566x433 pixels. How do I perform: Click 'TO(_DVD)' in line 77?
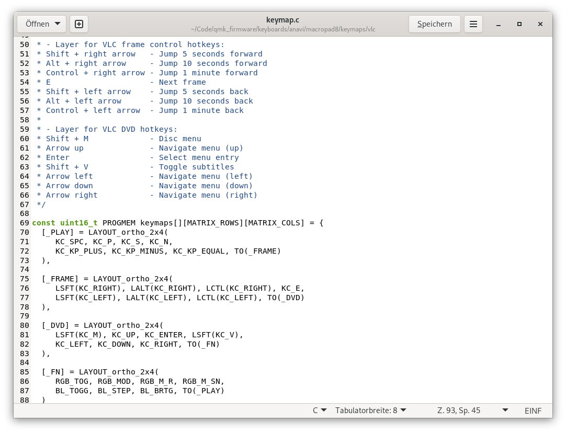tap(286, 298)
